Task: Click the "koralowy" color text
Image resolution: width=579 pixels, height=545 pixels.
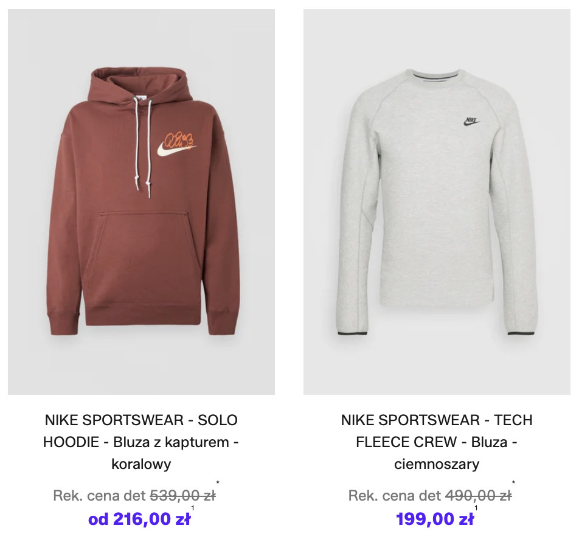Action: [x=141, y=464]
